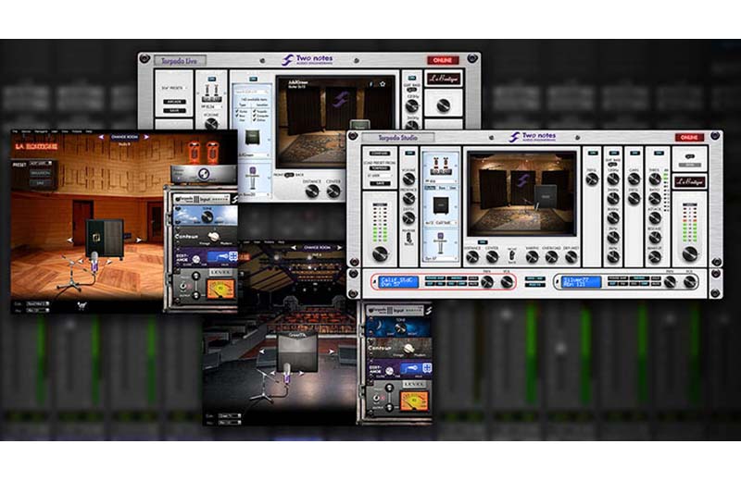Select the microphone icon in Torpedo Studio selector
This screenshot has height=481, width=741.
[441, 243]
